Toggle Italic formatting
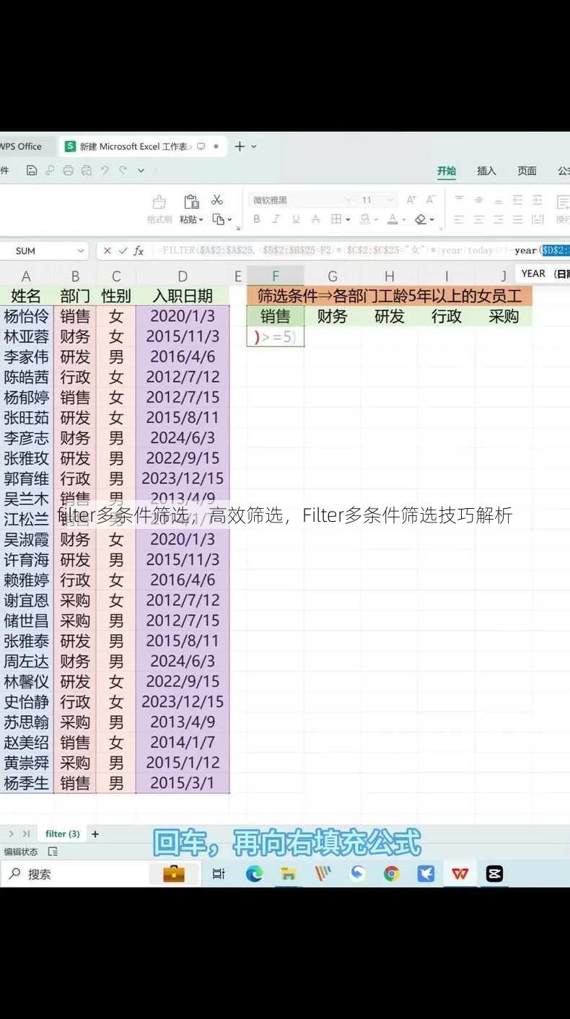The image size is (570, 1019). click(x=276, y=219)
